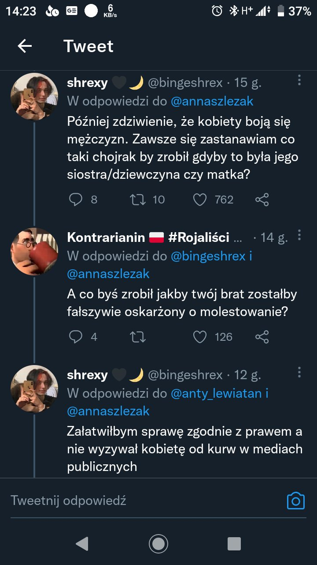Image resolution: width=317 pixels, height=565 pixels.
Task: Open @bingeshrex mention in Kontrarianin's reply
Action: tap(207, 256)
